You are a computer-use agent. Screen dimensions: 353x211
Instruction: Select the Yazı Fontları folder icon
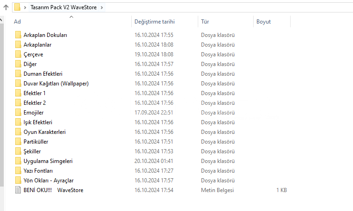click(18, 170)
